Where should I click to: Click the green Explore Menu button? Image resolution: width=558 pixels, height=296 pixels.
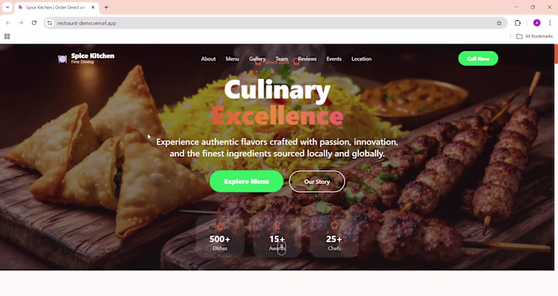(246, 181)
